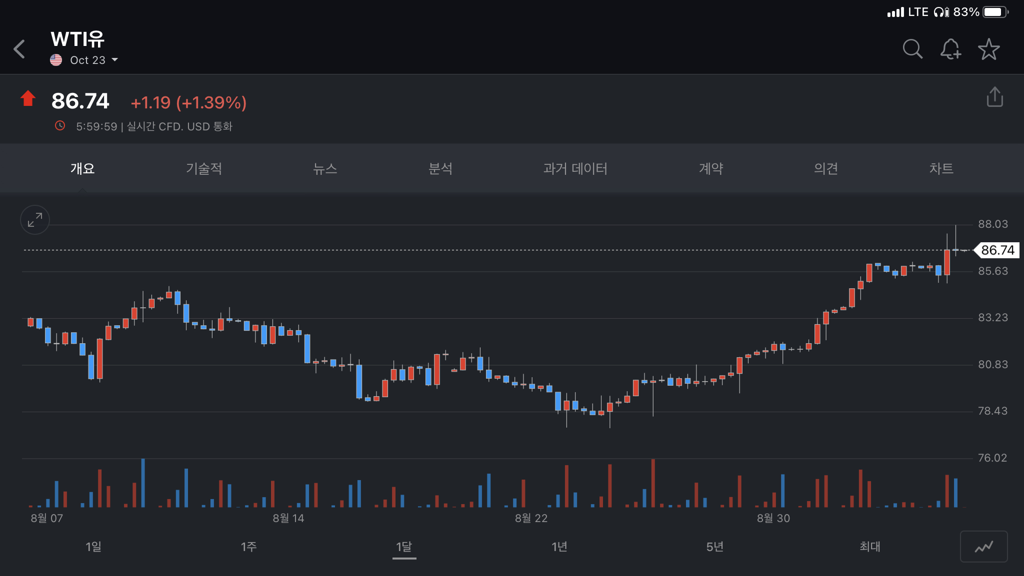Tap the red up-arrow price indicator
1024x576 pixels.
pos(28,98)
